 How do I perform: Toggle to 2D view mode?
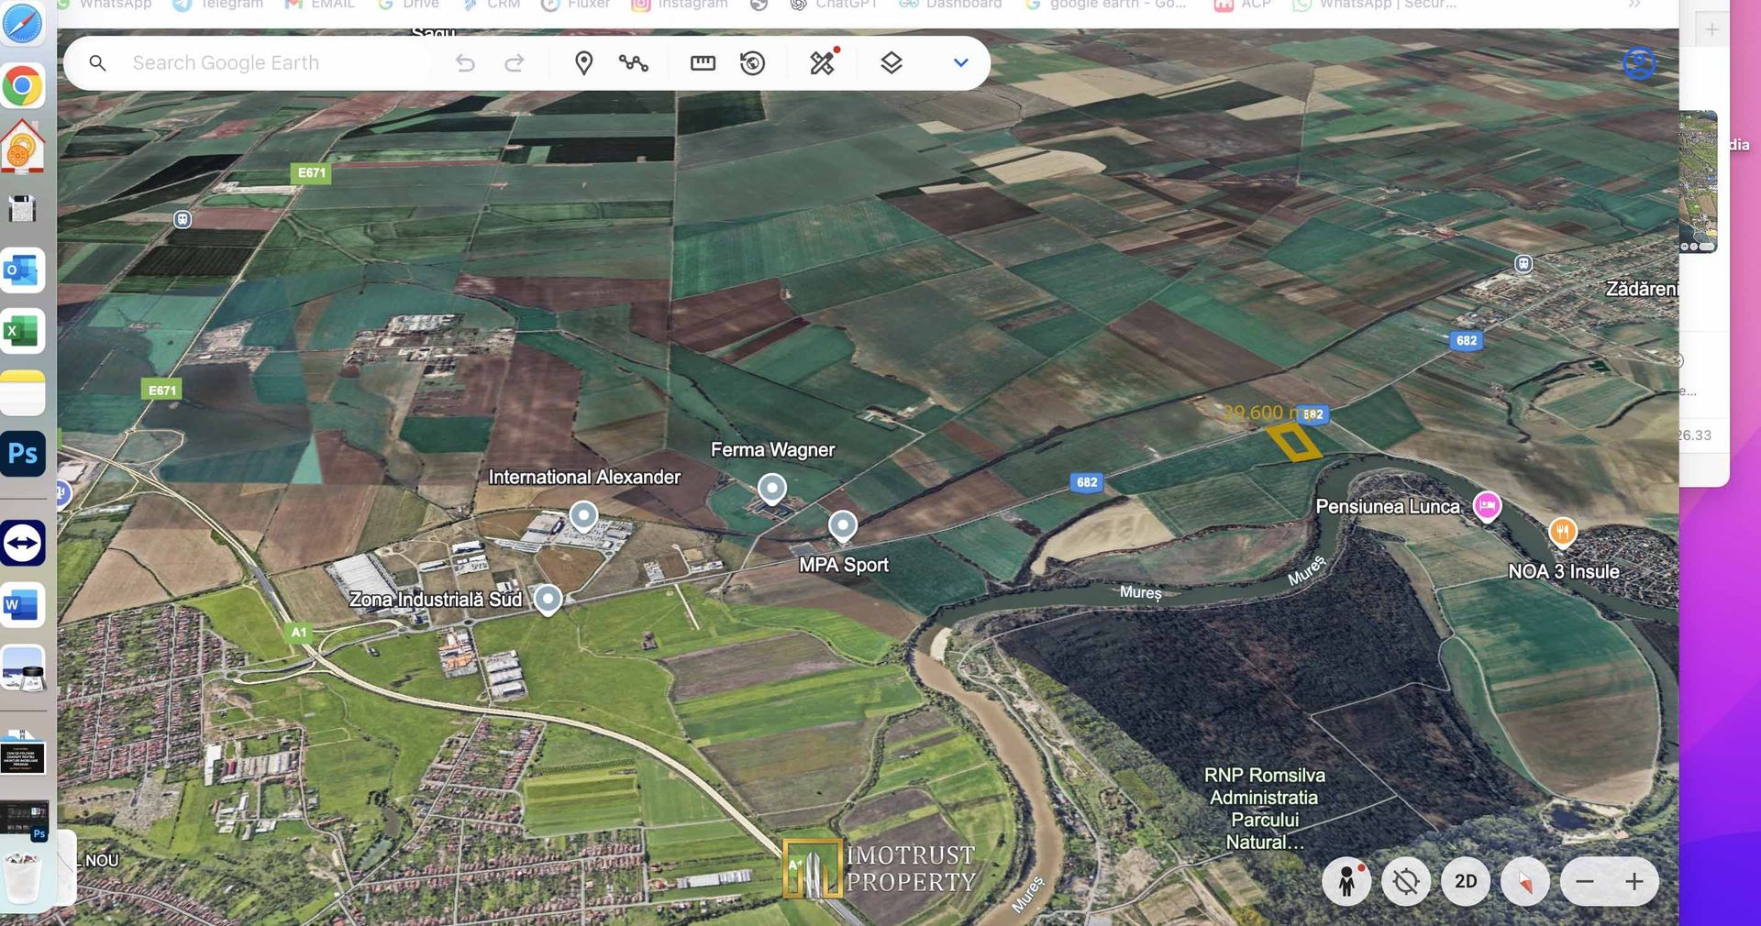coord(1465,881)
